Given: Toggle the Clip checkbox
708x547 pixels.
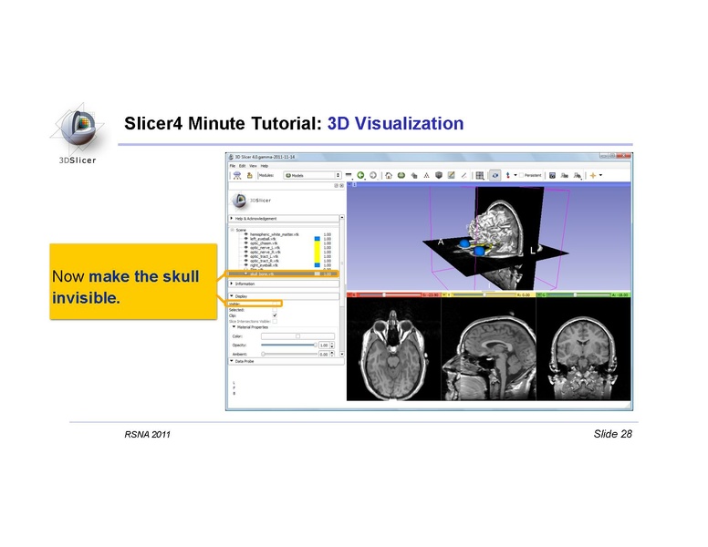Looking at the screenshot, I should tap(275, 315).
